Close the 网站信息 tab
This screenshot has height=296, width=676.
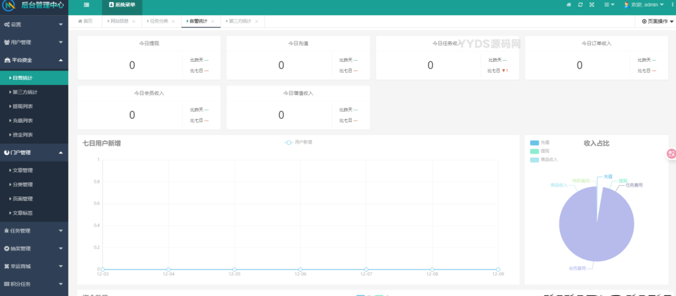[134, 21]
